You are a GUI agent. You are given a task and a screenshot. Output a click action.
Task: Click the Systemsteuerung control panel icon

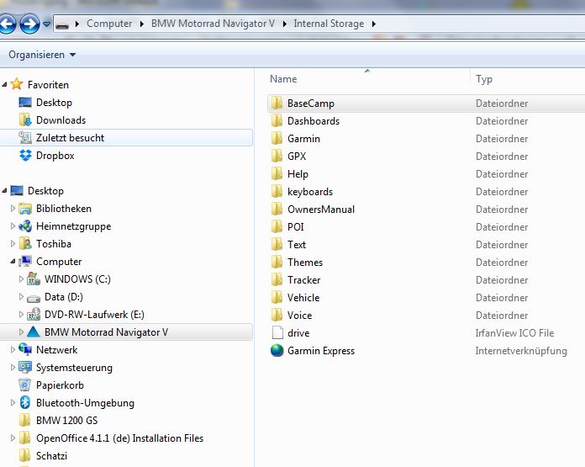tap(25, 368)
